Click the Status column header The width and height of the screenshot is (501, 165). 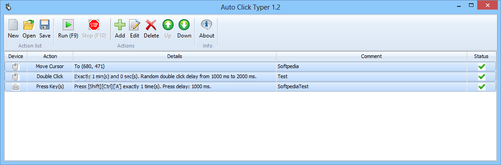click(481, 57)
